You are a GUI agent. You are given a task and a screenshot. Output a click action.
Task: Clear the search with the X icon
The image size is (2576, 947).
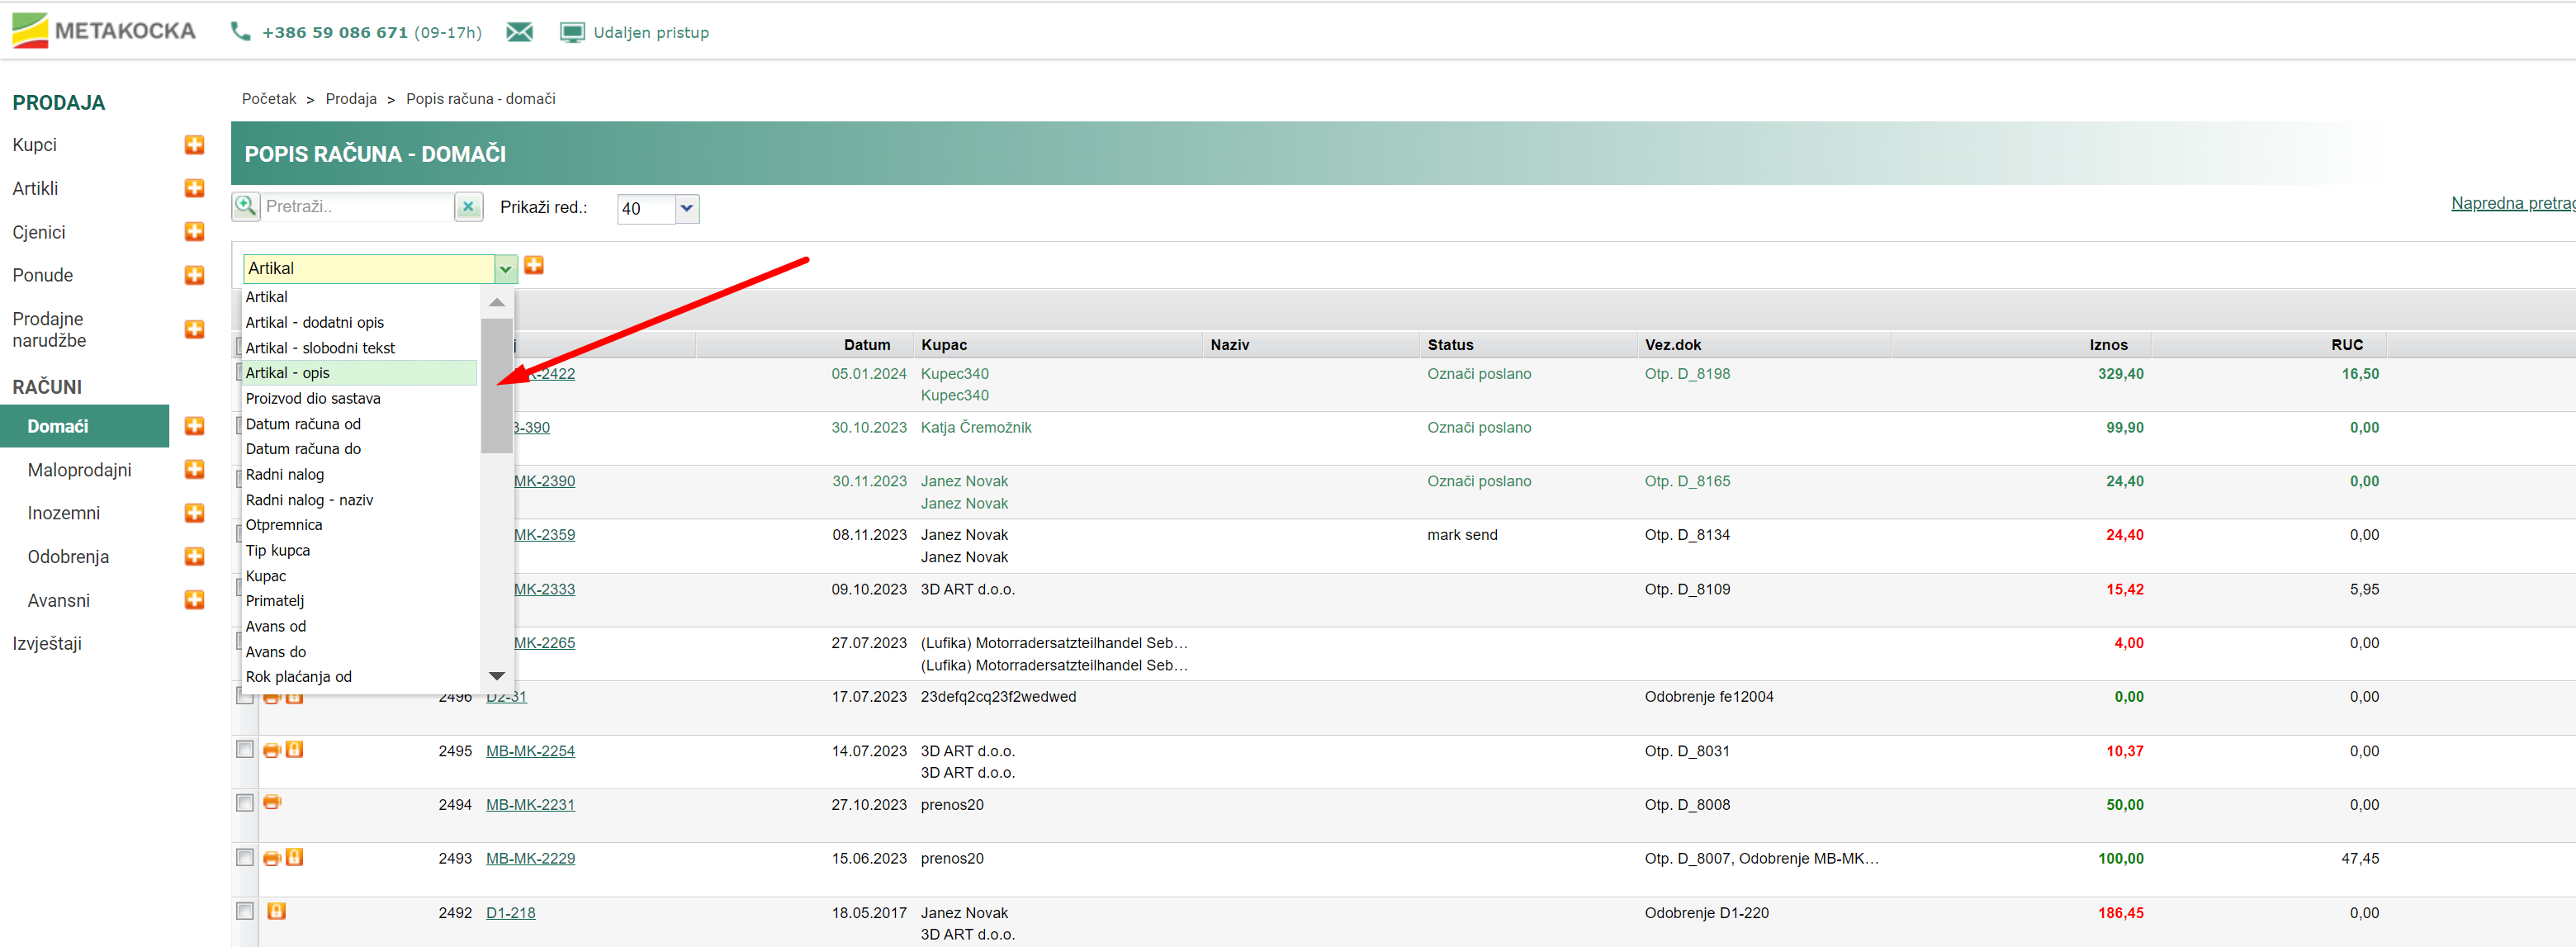click(x=468, y=207)
